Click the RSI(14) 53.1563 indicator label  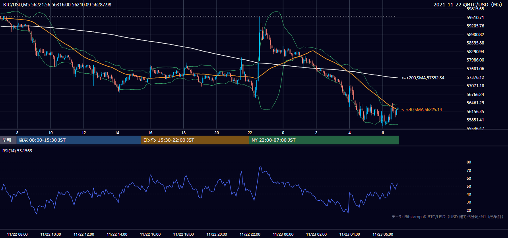coord(18,151)
